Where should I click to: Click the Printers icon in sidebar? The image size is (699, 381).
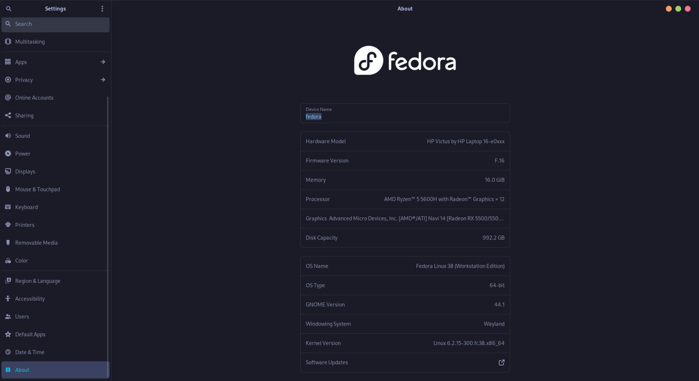pos(8,225)
